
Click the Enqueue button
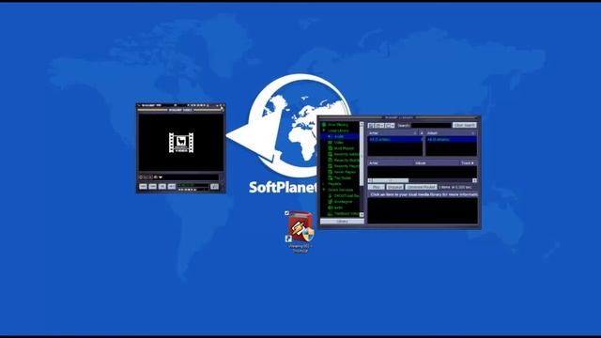tap(394, 187)
